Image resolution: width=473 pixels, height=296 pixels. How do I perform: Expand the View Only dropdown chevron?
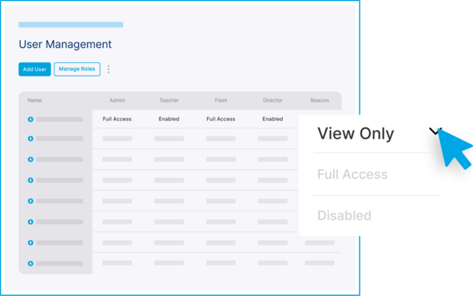434,131
